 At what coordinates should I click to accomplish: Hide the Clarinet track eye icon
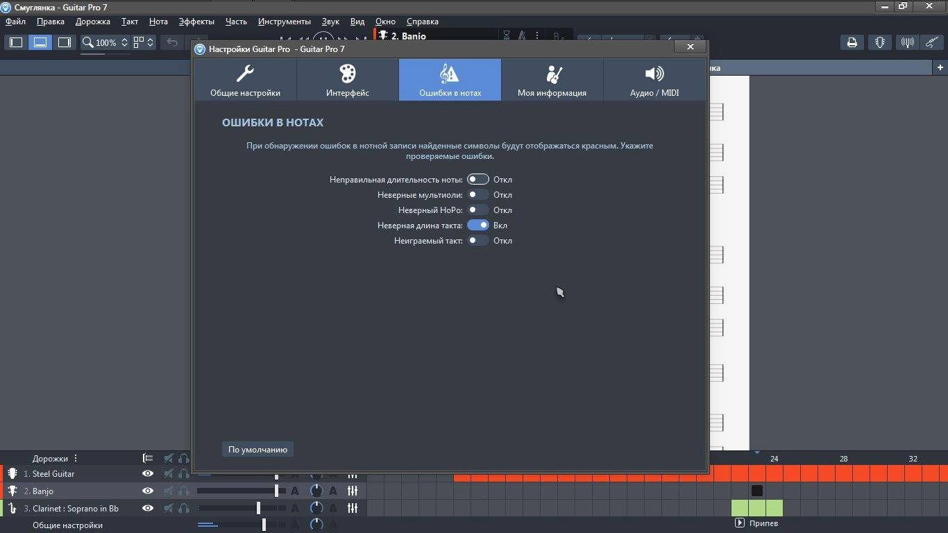[147, 508]
